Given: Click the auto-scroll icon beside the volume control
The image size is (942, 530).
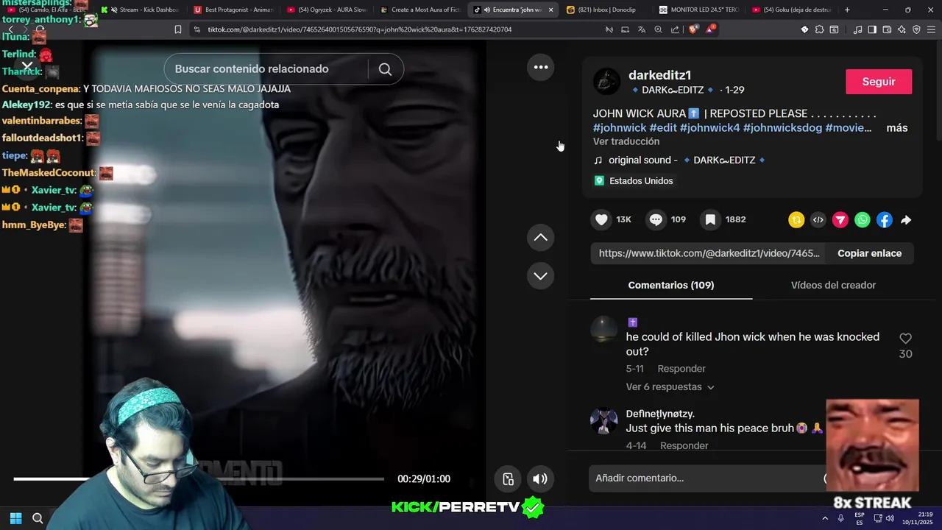Looking at the screenshot, I should [508, 479].
